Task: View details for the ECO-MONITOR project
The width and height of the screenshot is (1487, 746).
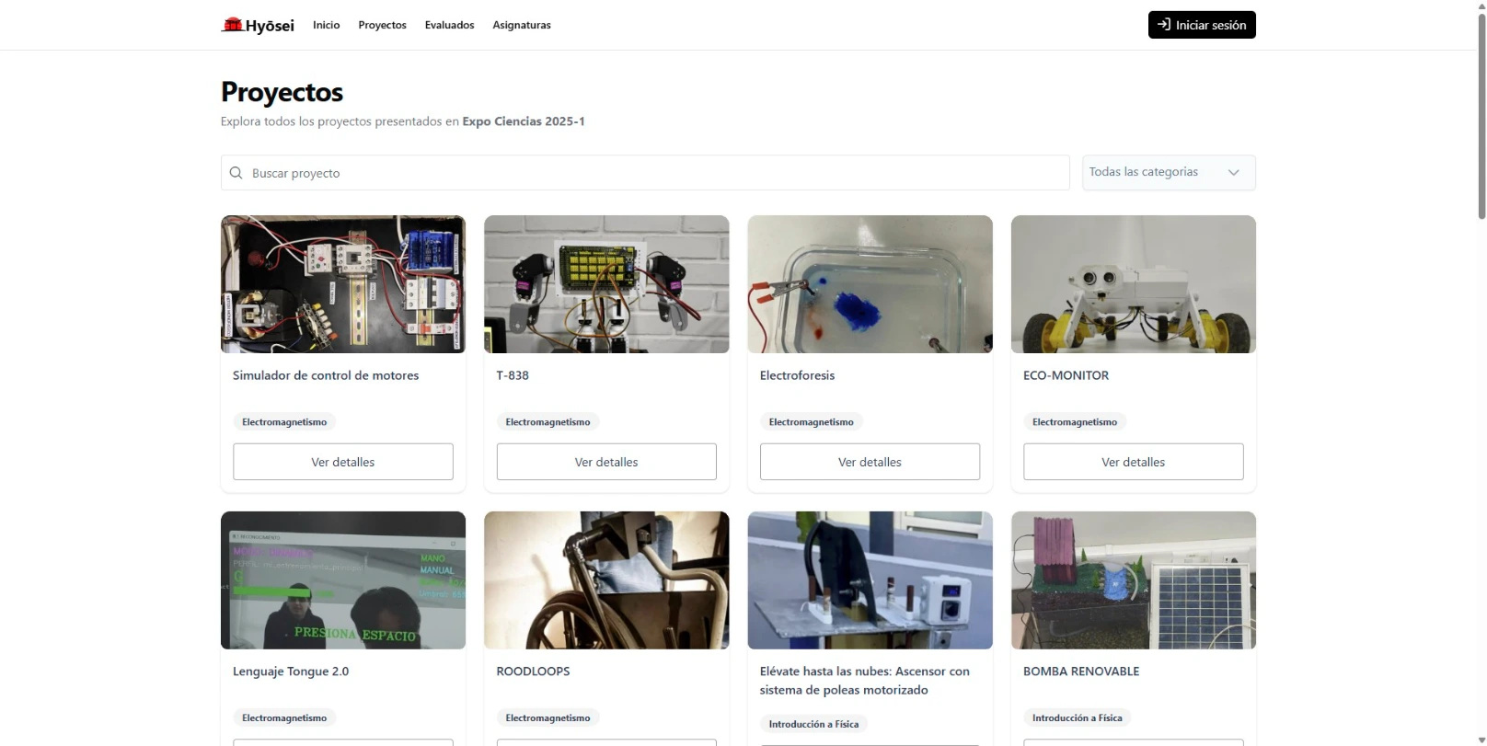Action: click(1134, 462)
